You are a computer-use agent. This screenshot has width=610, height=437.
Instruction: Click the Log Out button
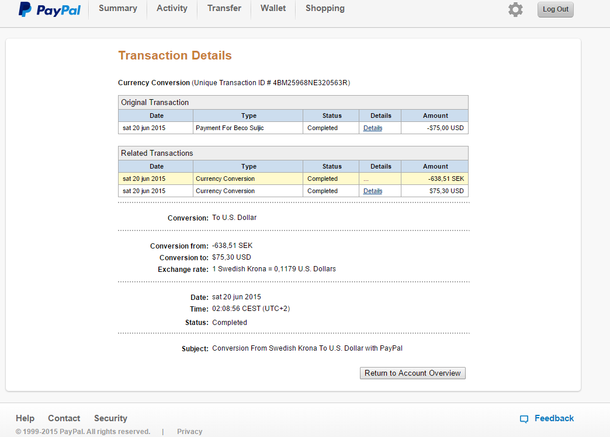pyautogui.click(x=556, y=9)
